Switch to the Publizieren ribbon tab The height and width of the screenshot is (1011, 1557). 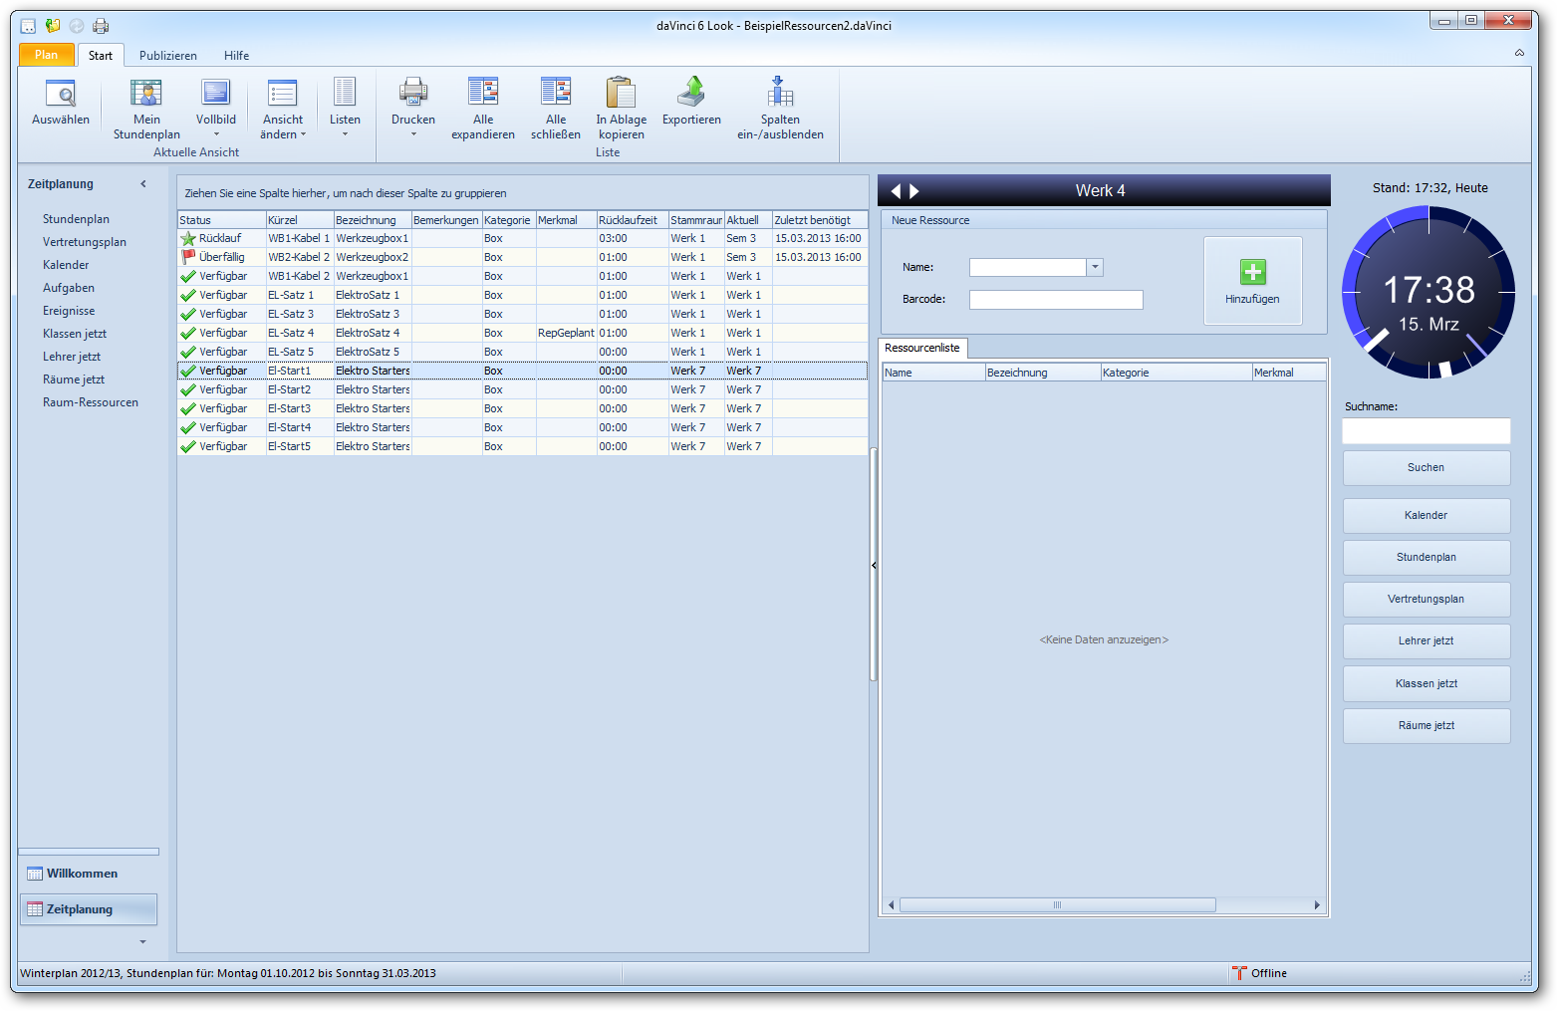(167, 56)
